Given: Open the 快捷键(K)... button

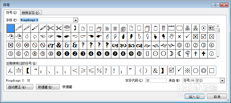Looking at the screenshot, I should [48, 87].
